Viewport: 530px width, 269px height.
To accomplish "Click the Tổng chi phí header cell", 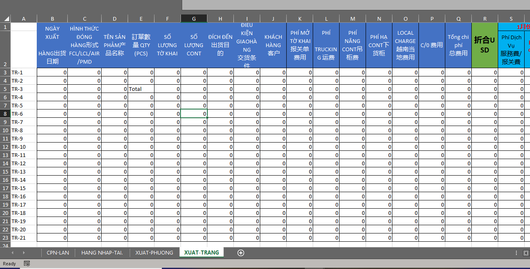I will (x=458, y=45).
